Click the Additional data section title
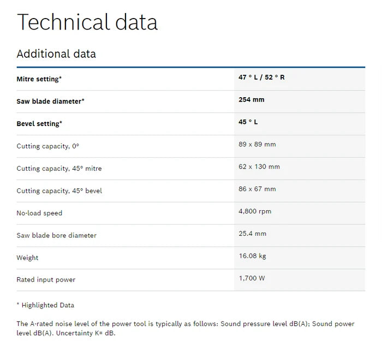 [x=56, y=54]
